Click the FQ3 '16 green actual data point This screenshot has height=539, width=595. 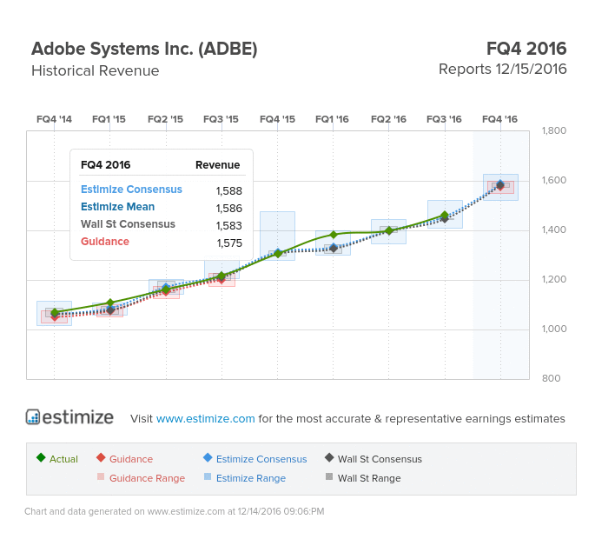point(445,216)
